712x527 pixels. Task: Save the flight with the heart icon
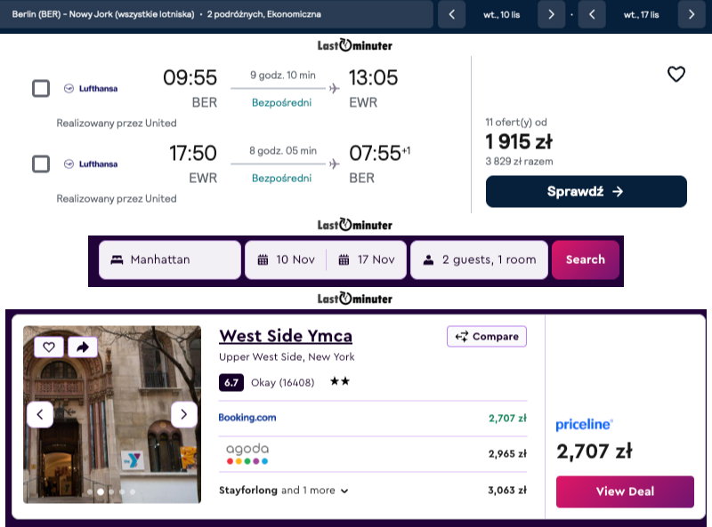pos(676,74)
